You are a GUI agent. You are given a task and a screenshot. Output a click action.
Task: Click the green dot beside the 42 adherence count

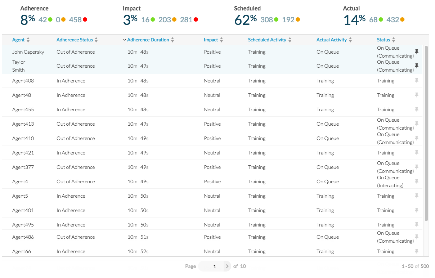click(x=49, y=20)
